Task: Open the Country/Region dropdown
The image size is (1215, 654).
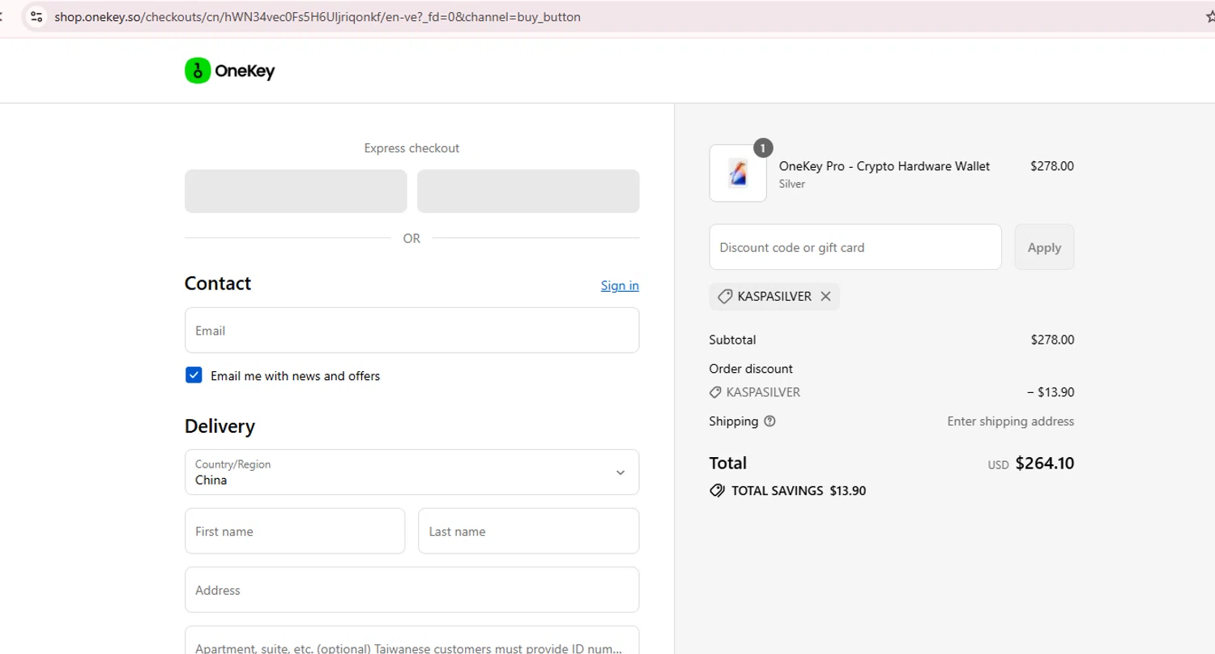Action: (x=411, y=472)
